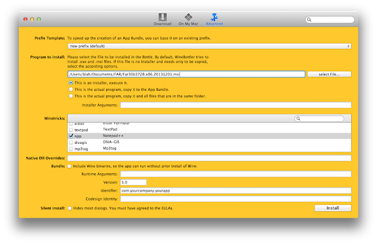377x244 pixels.
Task: Check the divagis winetrick checkbox
Action: 71,143
